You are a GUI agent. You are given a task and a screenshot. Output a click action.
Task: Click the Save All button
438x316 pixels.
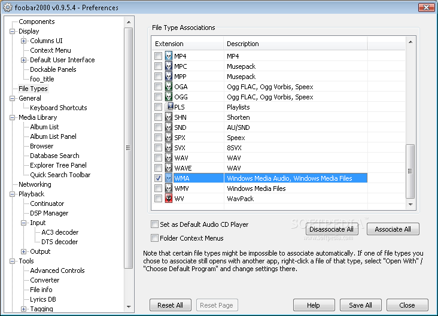[x=360, y=305]
